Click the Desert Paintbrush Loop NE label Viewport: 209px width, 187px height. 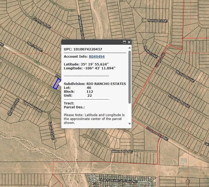click(118, 180)
